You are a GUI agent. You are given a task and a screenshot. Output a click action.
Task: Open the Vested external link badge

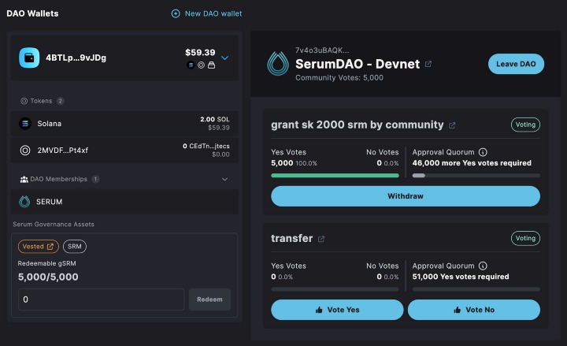38,247
